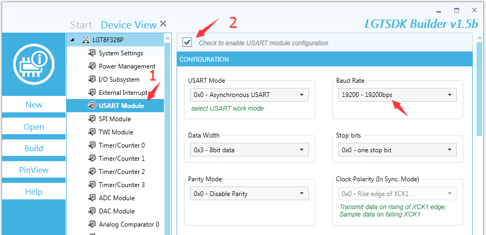Click the Build sidebar button
This screenshot has height=235, width=486.
pyautogui.click(x=34, y=148)
